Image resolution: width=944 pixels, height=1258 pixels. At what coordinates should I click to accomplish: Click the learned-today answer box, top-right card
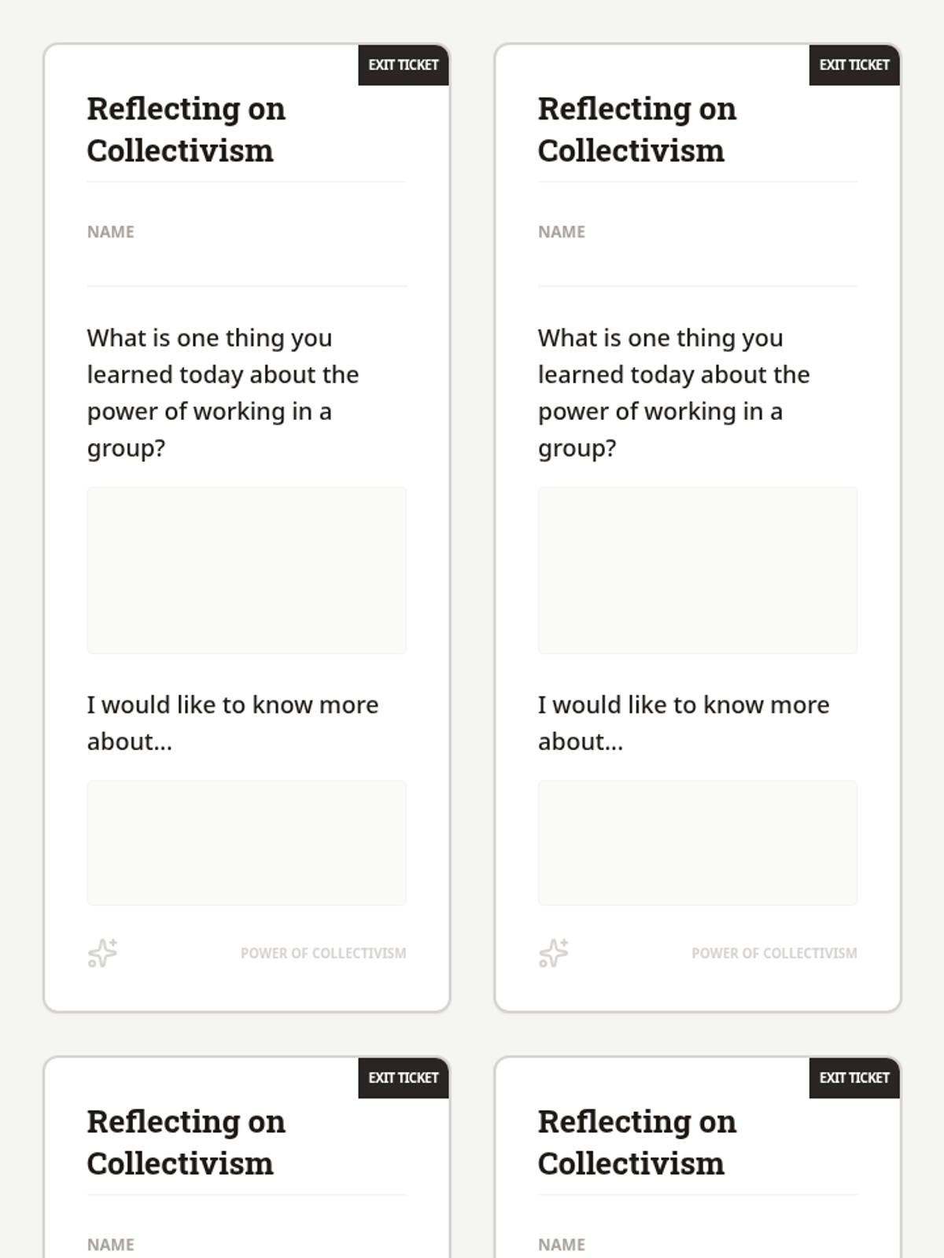tap(698, 570)
